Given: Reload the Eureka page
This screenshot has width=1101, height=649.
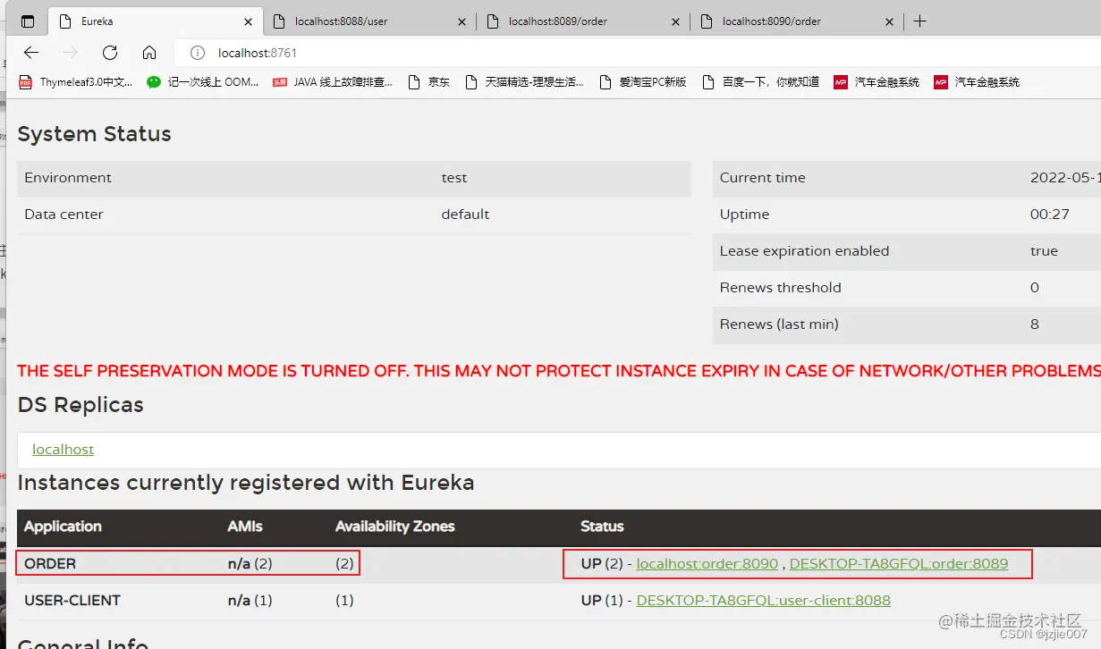Looking at the screenshot, I should click(x=110, y=53).
